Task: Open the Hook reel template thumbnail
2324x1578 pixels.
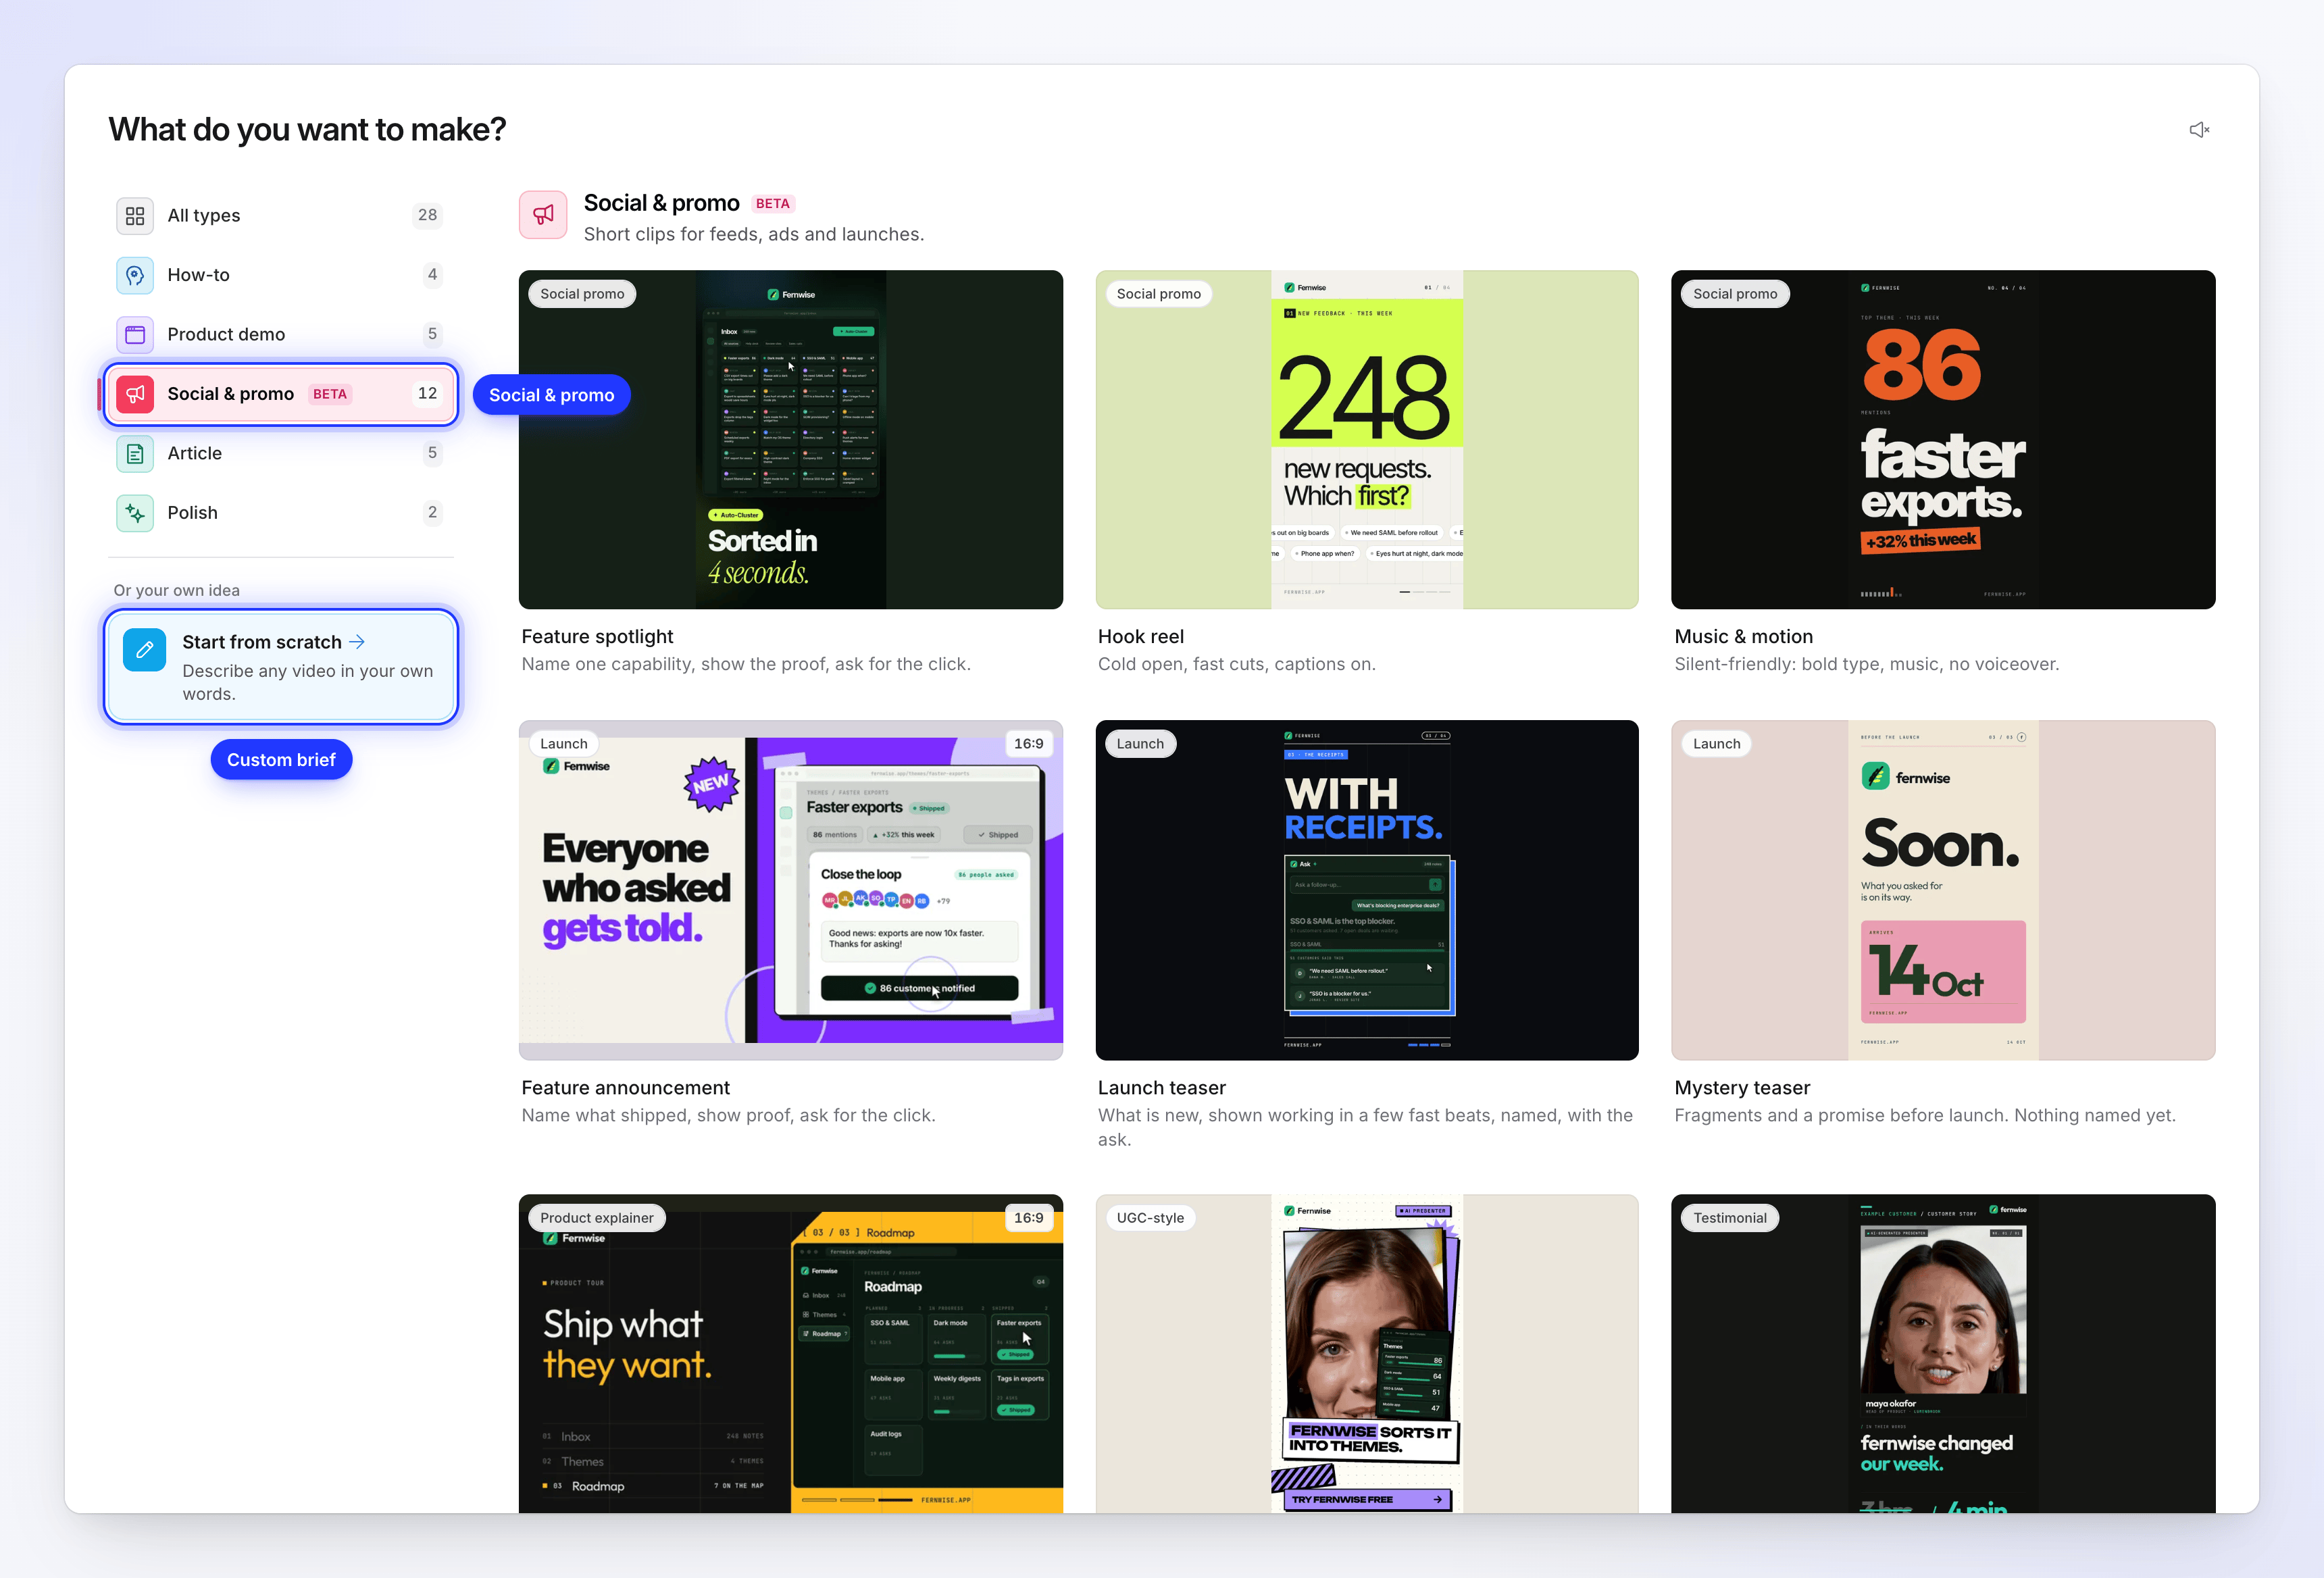Action: tap(1367, 440)
